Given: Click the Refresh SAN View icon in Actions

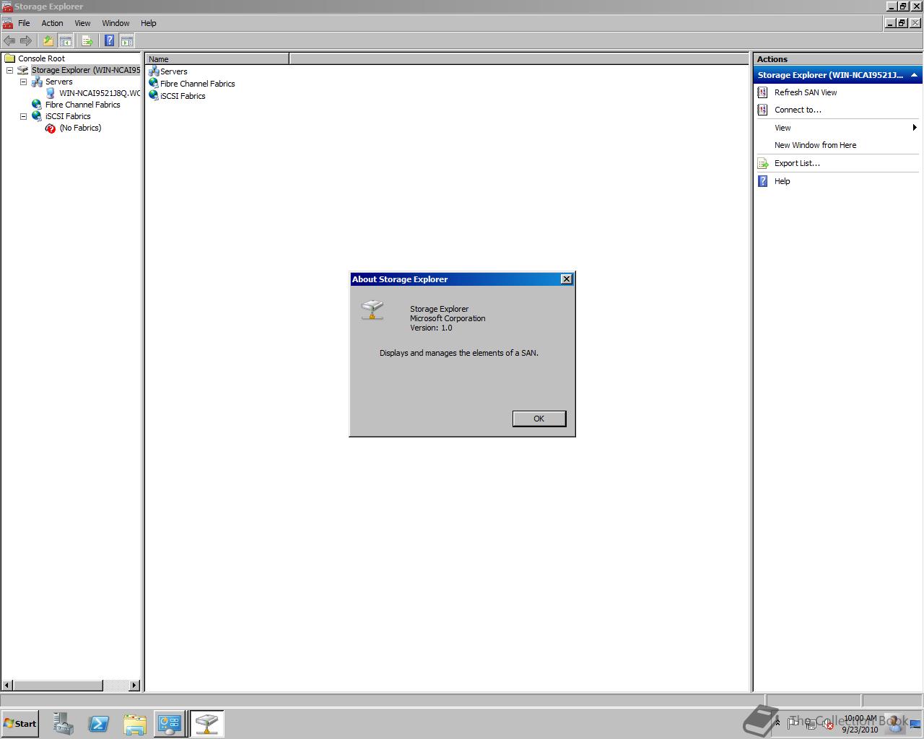Looking at the screenshot, I should (762, 92).
